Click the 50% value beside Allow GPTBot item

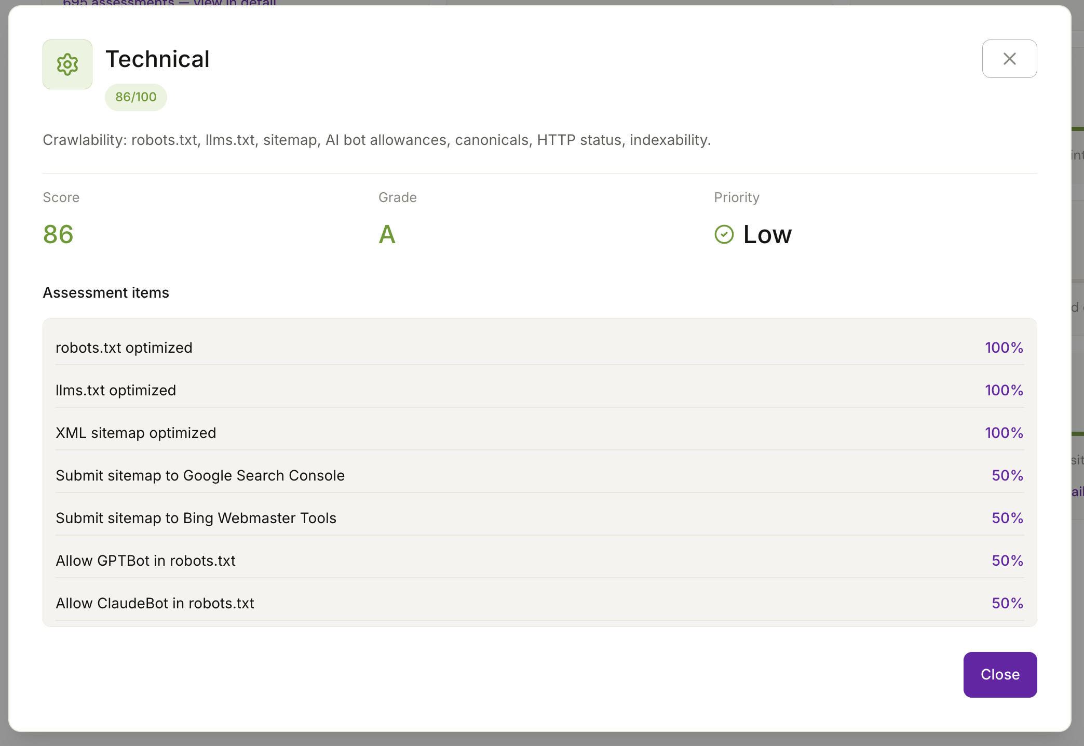tap(1007, 561)
